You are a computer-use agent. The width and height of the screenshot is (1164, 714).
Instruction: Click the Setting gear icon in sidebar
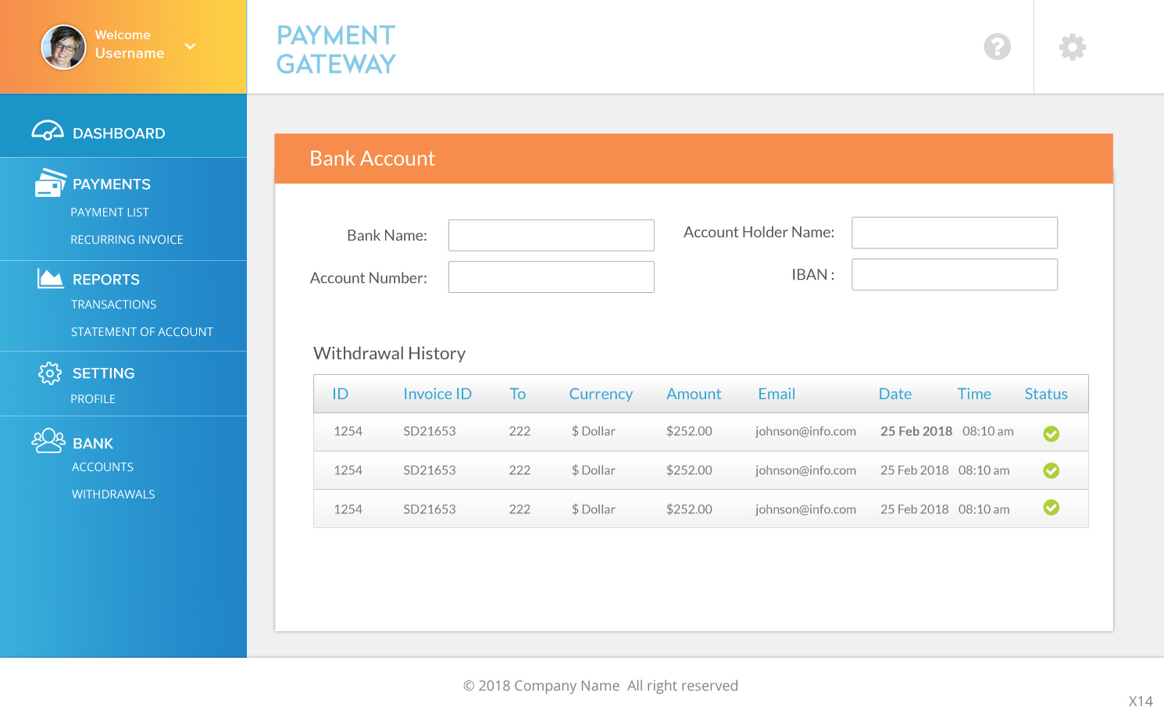click(x=50, y=373)
